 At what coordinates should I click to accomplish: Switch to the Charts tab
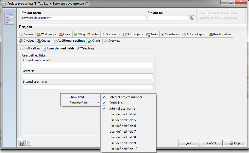tap(94, 41)
